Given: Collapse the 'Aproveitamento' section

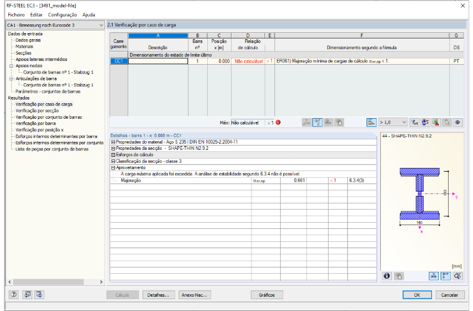Looking at the screenshot, I should [113, 167].
